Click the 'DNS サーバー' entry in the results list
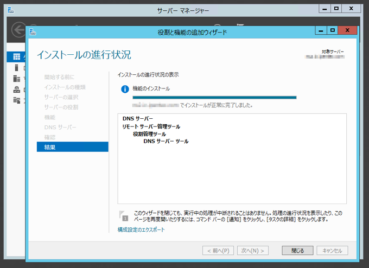The height and width of the screenshot is (268, 369). pos(138,119)
